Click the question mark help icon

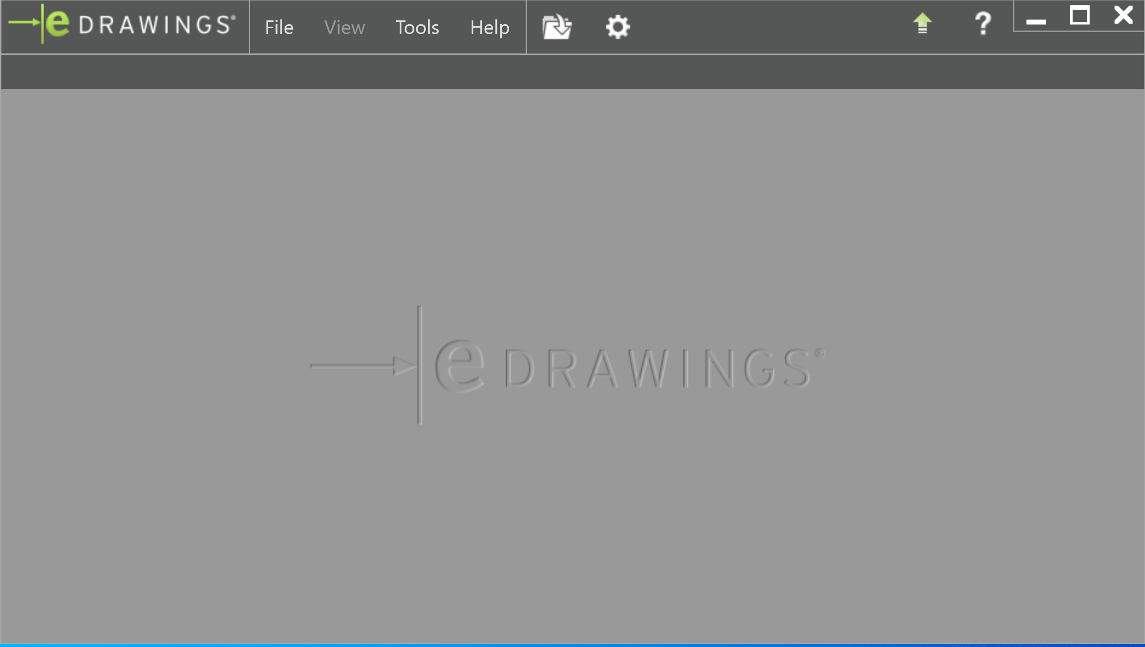(983, 24)
